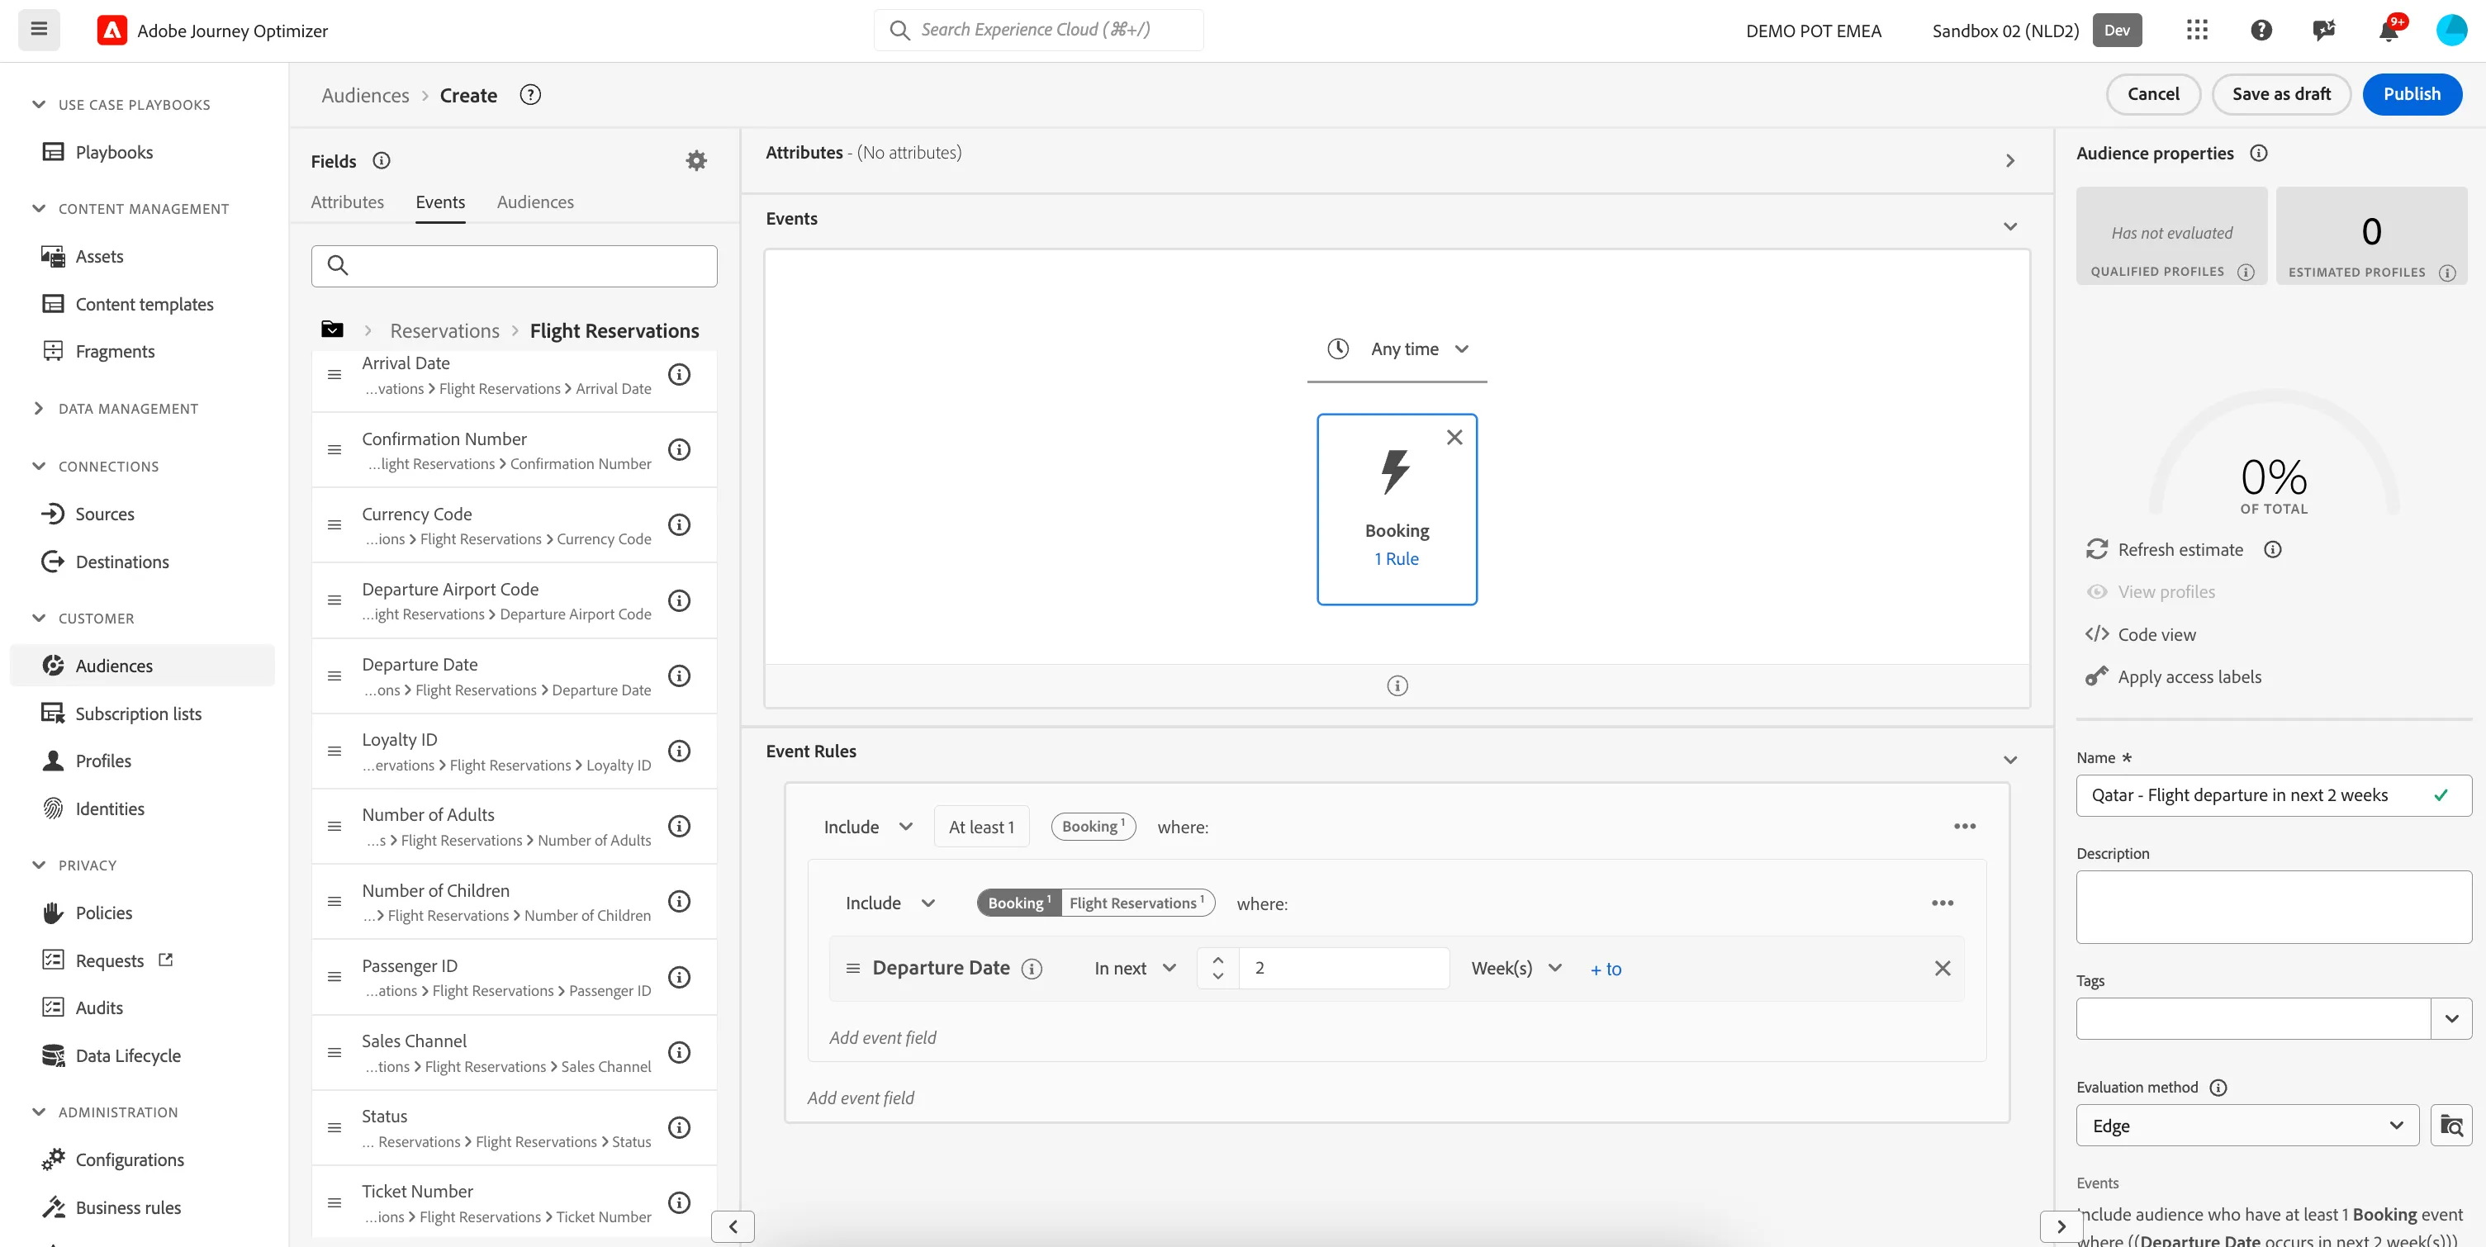Click the Publish button
Screen dimensions: 2486x1247
(2412, 93)
